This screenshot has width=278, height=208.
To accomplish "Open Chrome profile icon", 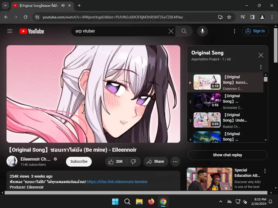I will pos(262,17).
